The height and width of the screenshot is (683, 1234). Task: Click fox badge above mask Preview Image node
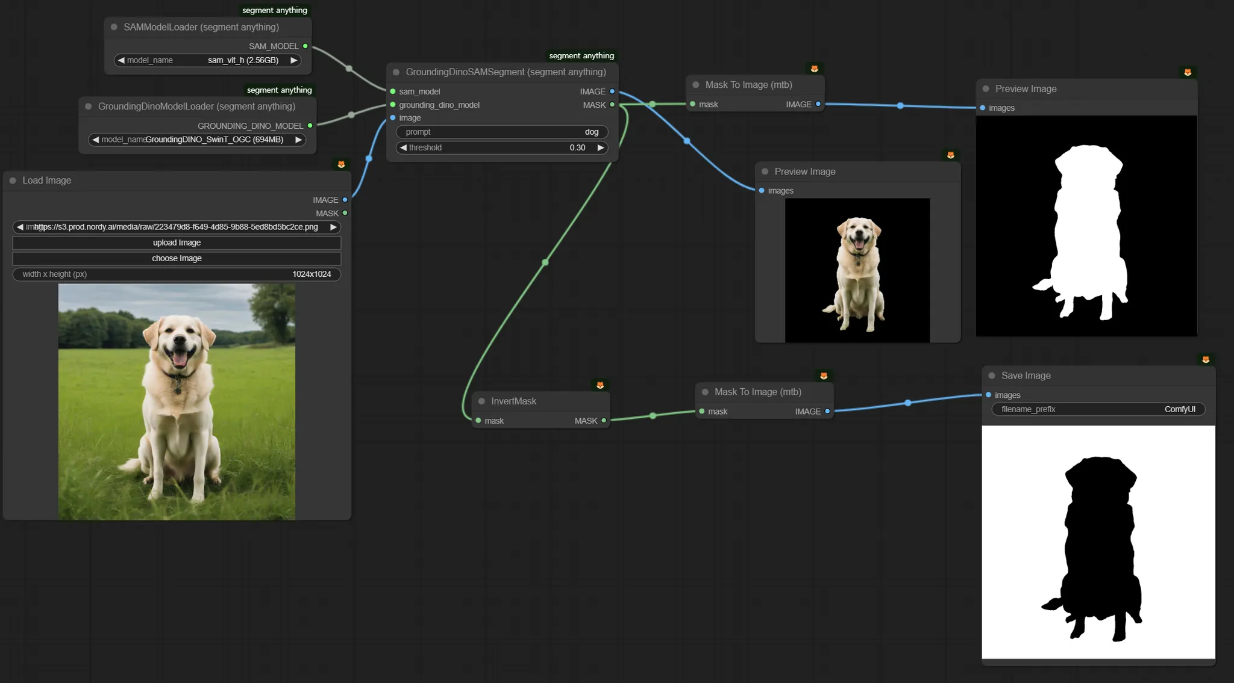coord(1188,72)
